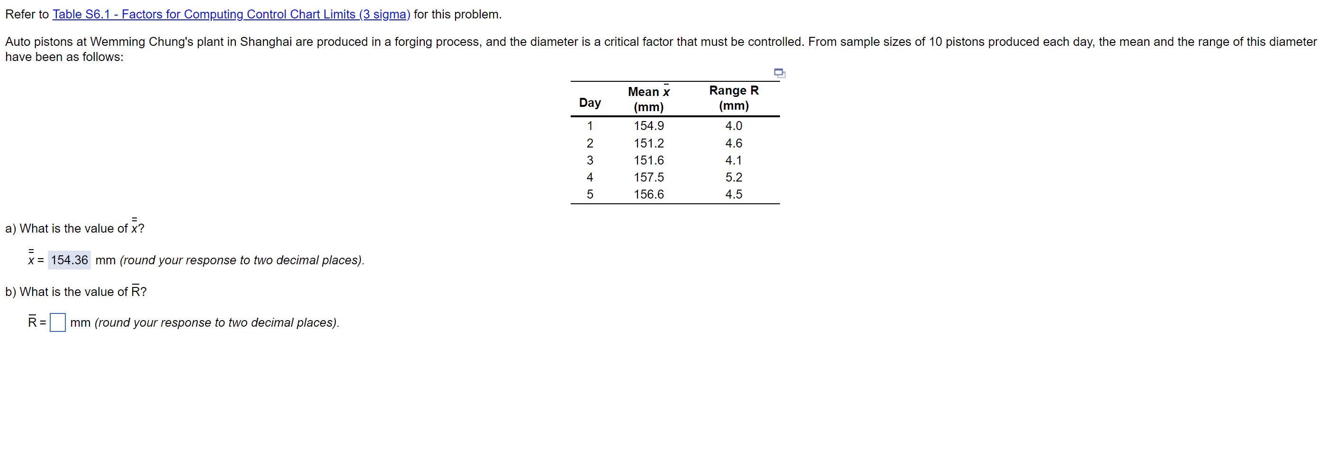Click the Range R column header
Image resolution: width=1327 pixels, height=452 pixels.
[x=734, y=98]
